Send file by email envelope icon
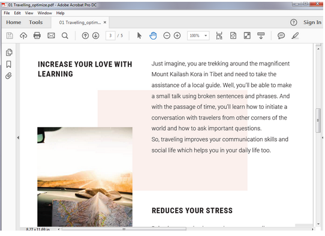 point(51,35)
